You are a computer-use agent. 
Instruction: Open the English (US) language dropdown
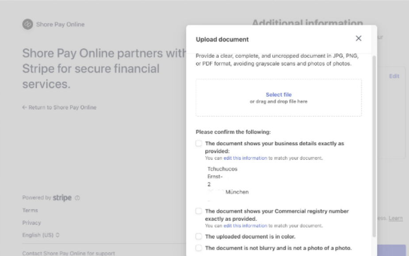click(41, 235)
